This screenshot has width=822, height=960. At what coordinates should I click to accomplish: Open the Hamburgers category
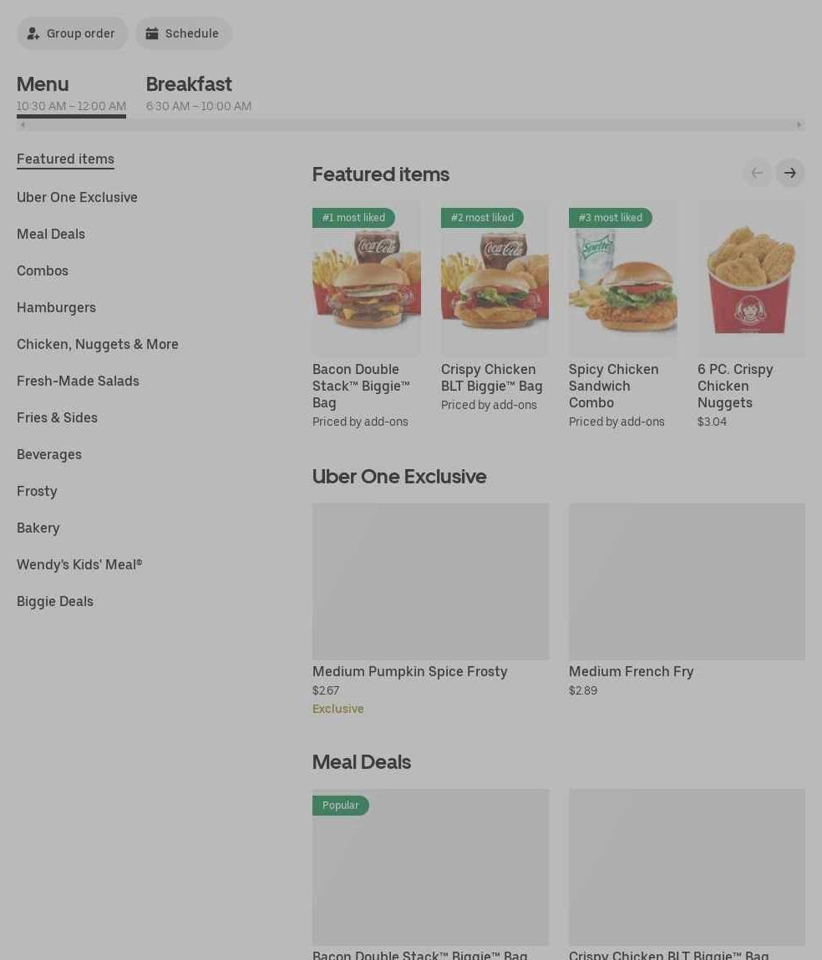(x=56, y=307)
